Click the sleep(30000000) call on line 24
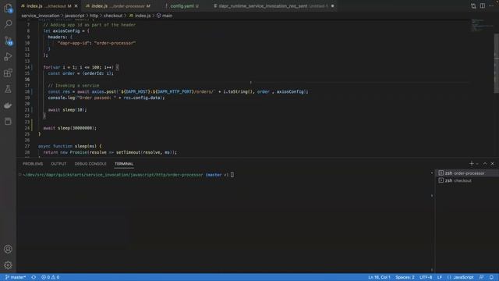The width and height of the screenshot is (499, 281). pos(76,128)
